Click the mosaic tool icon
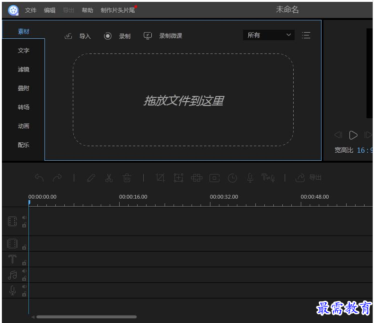The image size is (375, 323). pos(197,178)
